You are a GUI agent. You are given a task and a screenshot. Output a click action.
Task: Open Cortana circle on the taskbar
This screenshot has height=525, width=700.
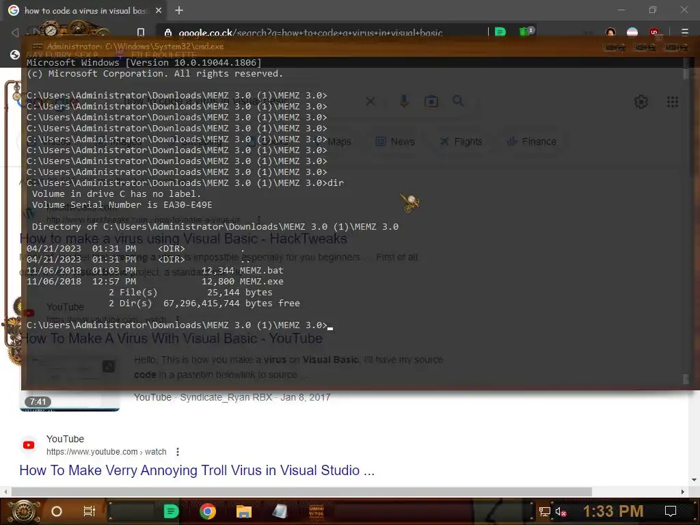click(57, 511)
